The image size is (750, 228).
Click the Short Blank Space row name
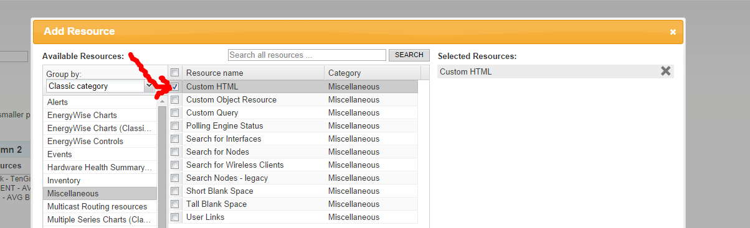click(x=219, y=191)
